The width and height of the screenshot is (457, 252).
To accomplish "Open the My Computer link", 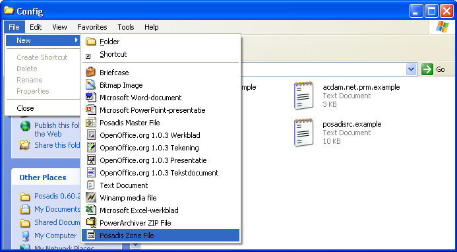I will coord(55,236).
